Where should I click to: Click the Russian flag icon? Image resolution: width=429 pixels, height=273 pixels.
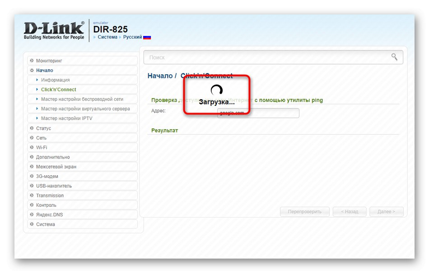[x=147, y=37]
